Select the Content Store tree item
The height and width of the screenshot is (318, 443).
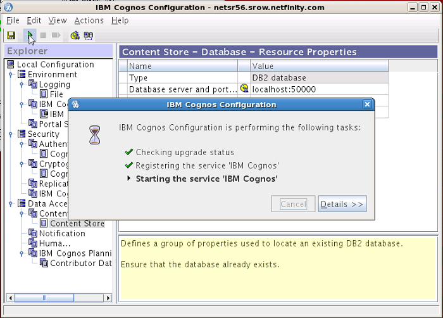[x=77, y=224]
